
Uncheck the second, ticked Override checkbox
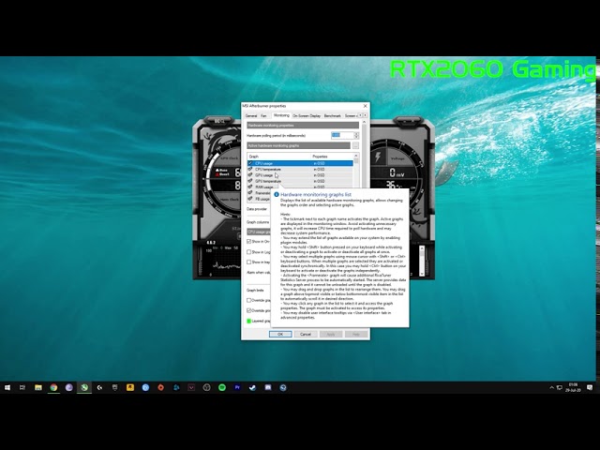click(x=249, y=310)
